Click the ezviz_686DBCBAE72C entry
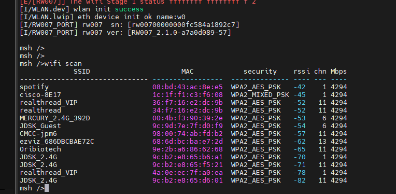 (57, 142)
